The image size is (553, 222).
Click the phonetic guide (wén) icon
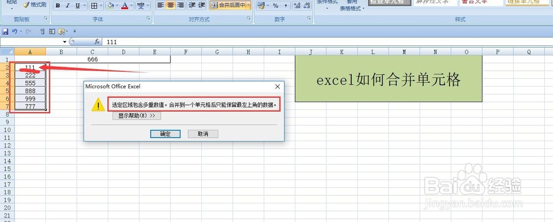point(140,6)
